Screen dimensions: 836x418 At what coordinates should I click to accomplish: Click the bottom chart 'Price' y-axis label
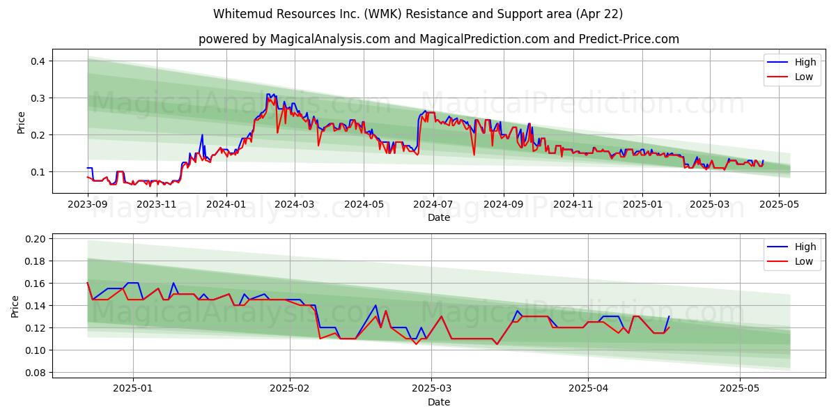coord(15,306)
